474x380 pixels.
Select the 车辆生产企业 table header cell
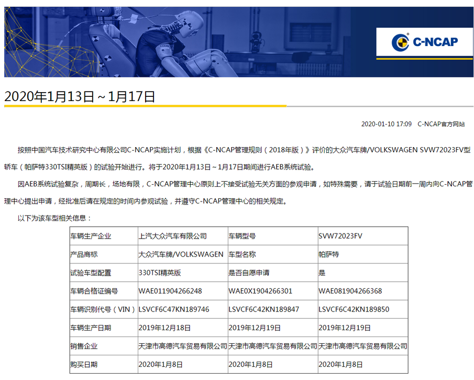(92, 236)
